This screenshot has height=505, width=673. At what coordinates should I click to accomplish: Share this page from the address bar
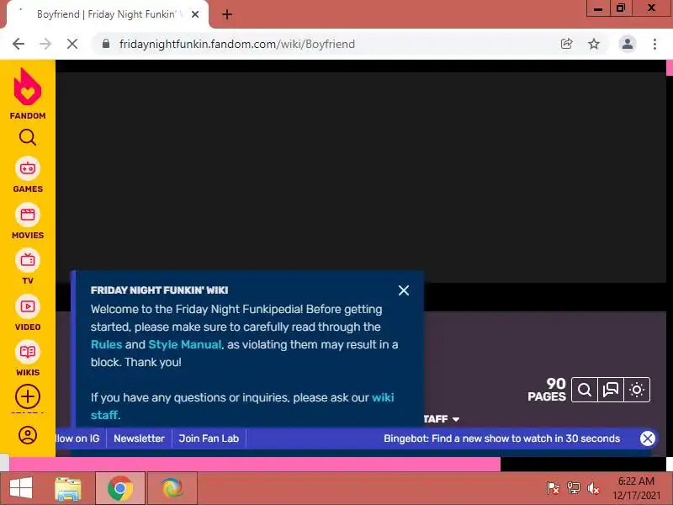pyautogui.click(x=566, y=44)
